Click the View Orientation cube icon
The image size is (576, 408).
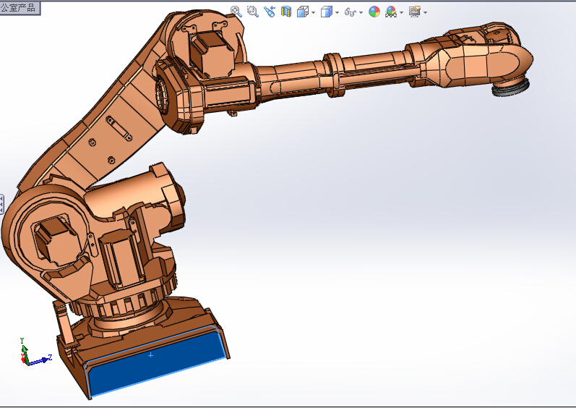click(303, 12)
